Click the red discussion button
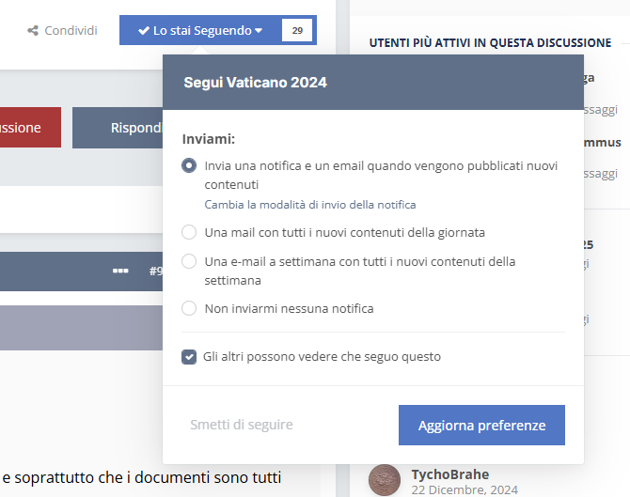 [28, 128]
